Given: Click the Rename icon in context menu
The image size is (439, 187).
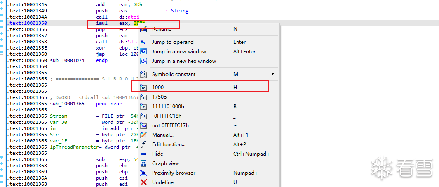Looking at the screenshot, I should click(x=143, y=29).
